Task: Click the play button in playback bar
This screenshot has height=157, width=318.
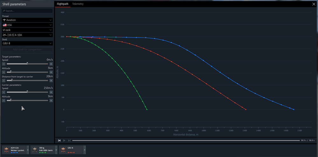Action: [64, 141]
